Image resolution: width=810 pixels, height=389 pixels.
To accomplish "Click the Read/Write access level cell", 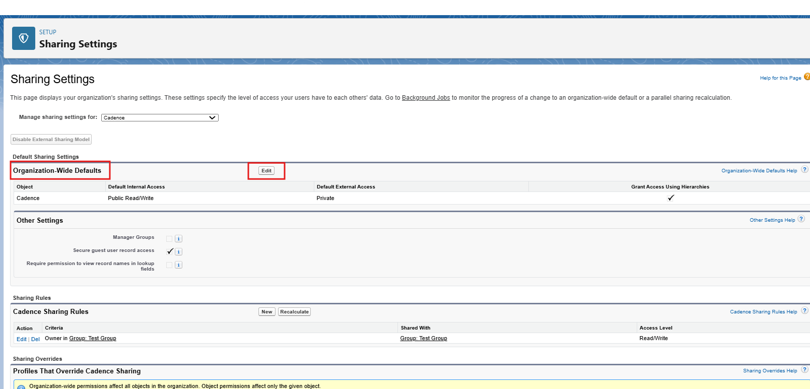I will click(653, 338).
